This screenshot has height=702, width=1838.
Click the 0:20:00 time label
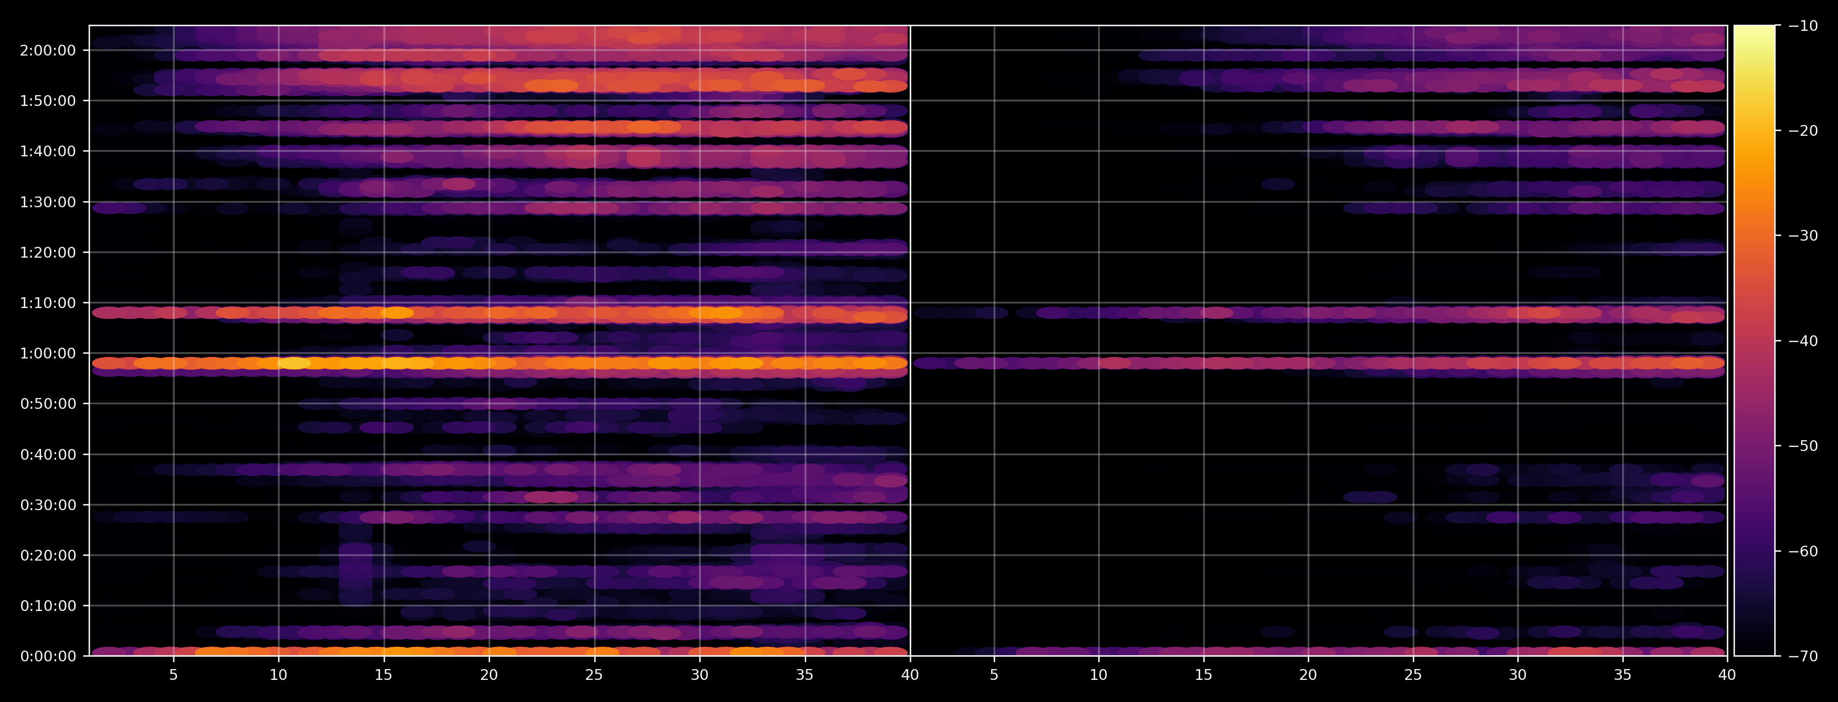coord(48,555)
